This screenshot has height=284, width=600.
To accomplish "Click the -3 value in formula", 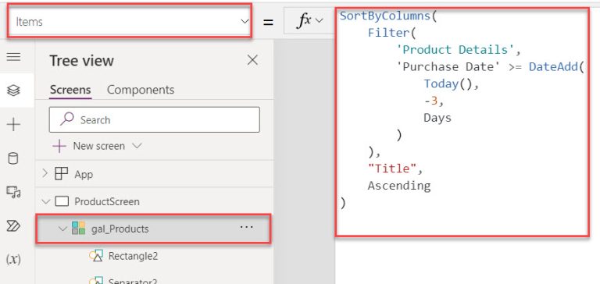I will coord(430,101).
